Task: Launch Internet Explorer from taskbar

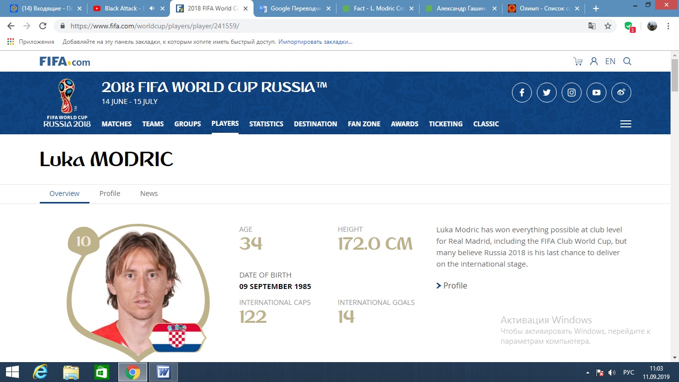Action: 40,372
